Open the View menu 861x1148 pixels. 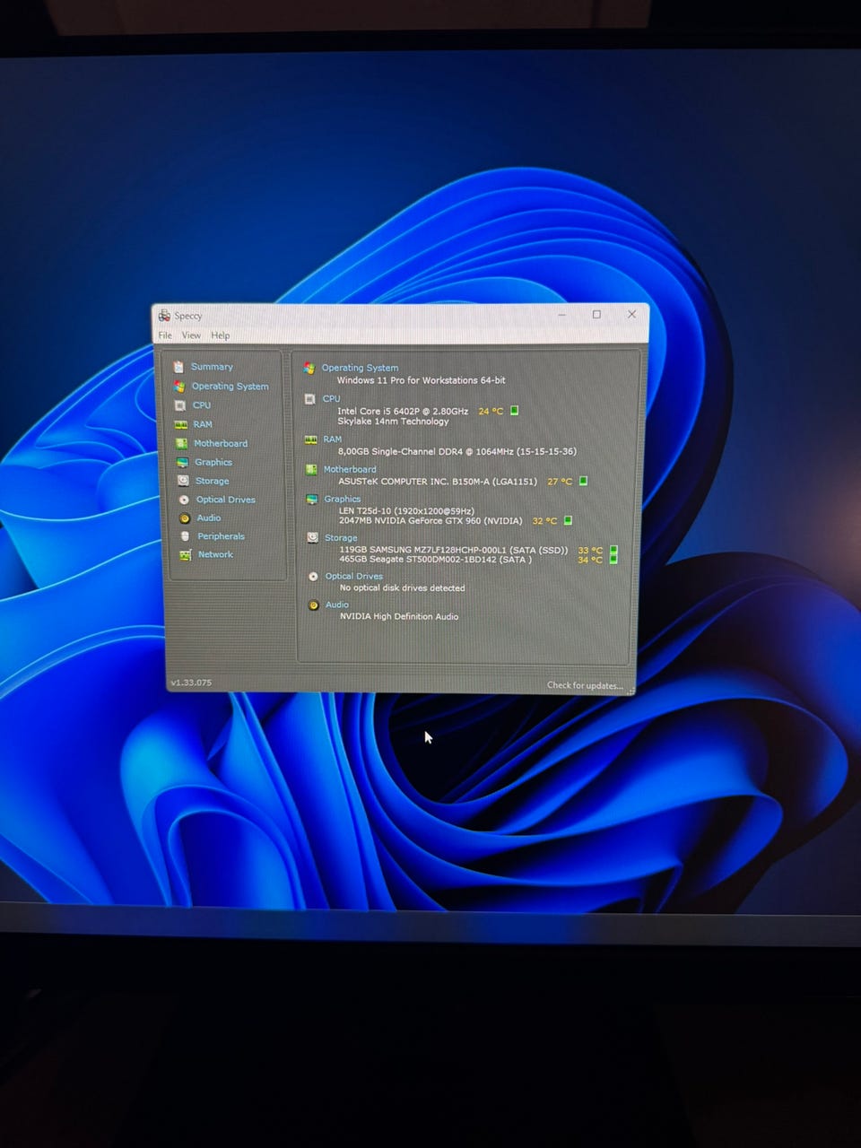pyautogui.click(x=191, y=335)
